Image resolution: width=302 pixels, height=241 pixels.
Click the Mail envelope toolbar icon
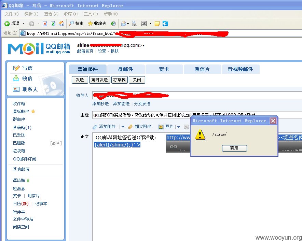[x=123, y=24]
